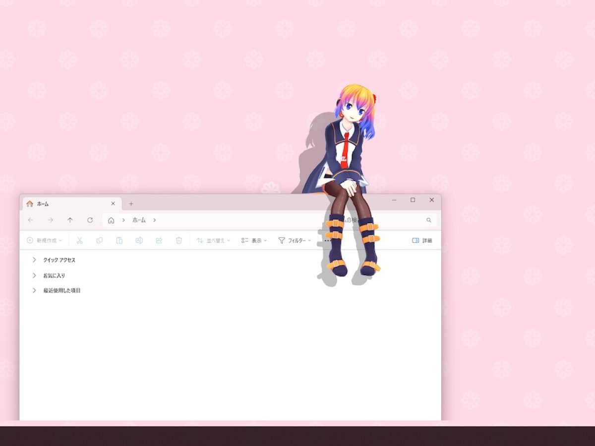Minimize the File Explorer window
This screenshot has width=595, height=446.
click(394, 200)
